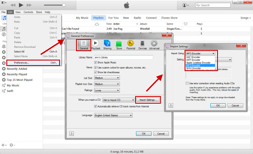The image size is (253, 154).
Task: Collapse the Import Using MP3 Encoder dropdown
Action: [x=200, y=53]
